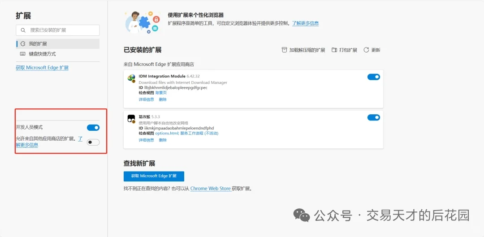Click 使用扩展来个性化浏览器 heading

tap(196, 15)
